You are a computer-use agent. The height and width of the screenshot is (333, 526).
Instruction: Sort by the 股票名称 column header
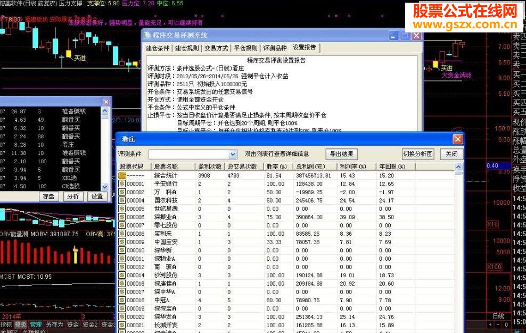(x=173, y=166)
